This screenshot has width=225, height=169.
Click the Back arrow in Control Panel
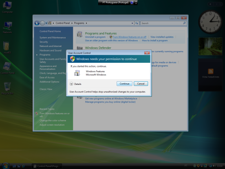tap(37, 23)
